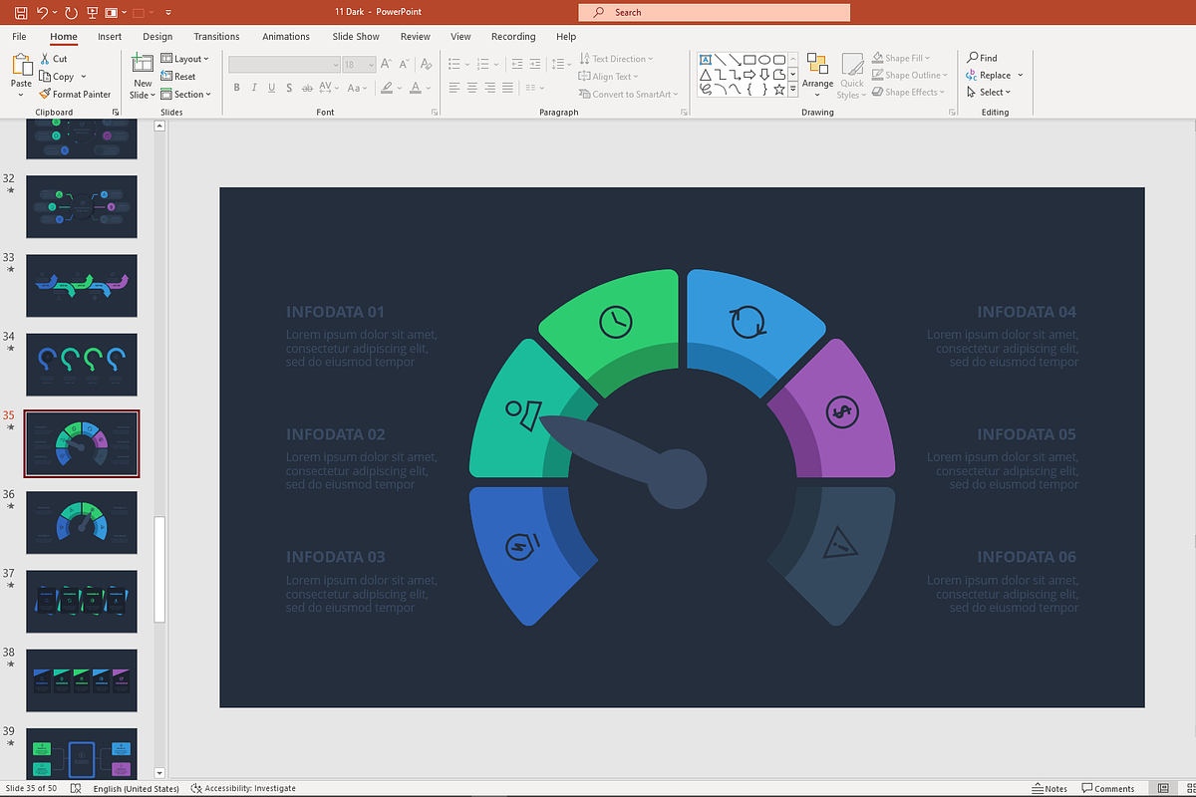The image size is (1196, 797).
Task: Click the Search box in title bar
Action: [714, 12]
